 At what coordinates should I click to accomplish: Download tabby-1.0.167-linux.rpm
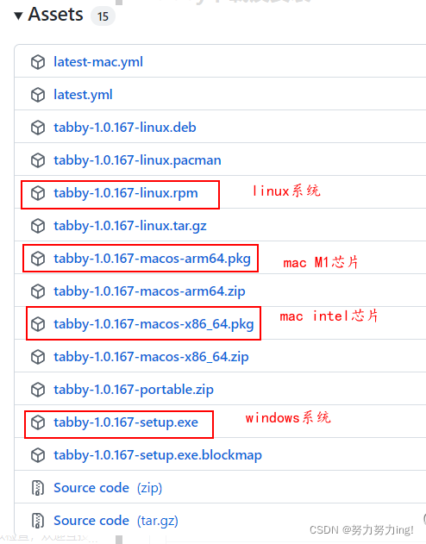[126, 193]
